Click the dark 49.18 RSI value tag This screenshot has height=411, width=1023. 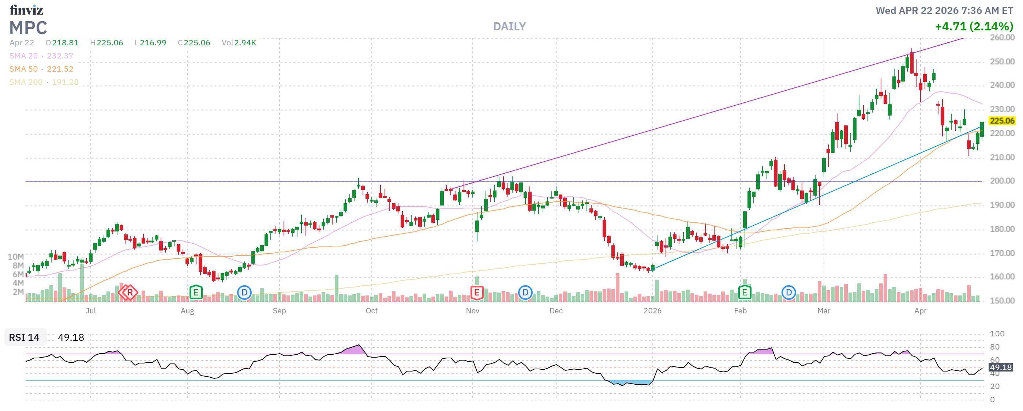pos(1000,367)
